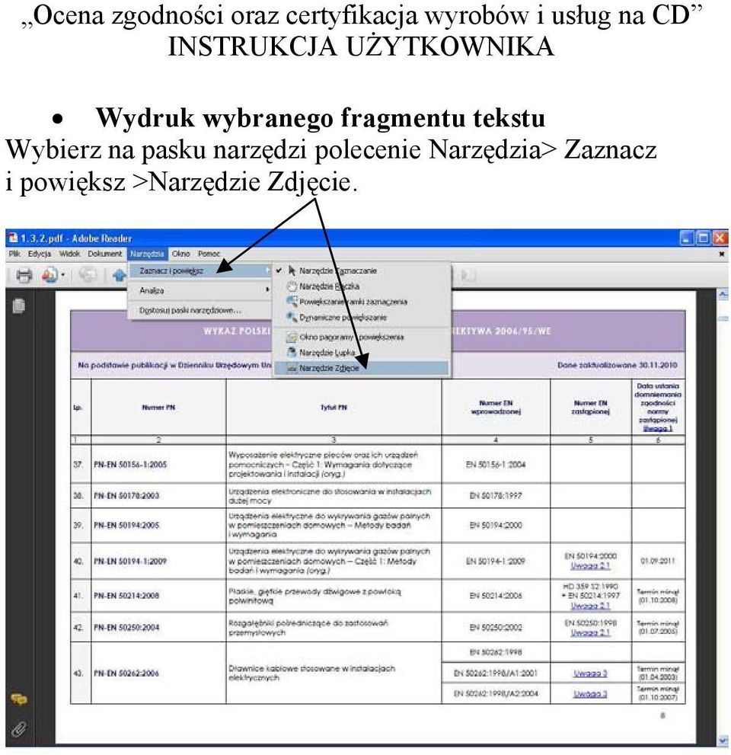This screenshot has width=731, height=755.
Task: Click the greyed-out email icon in the toolbar
Action: (88, 275)
